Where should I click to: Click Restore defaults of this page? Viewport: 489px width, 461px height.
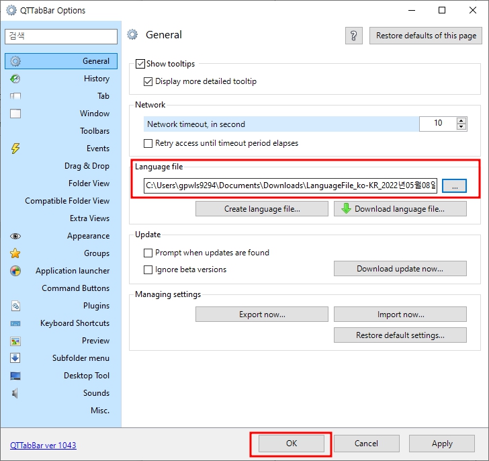(426, 36)
